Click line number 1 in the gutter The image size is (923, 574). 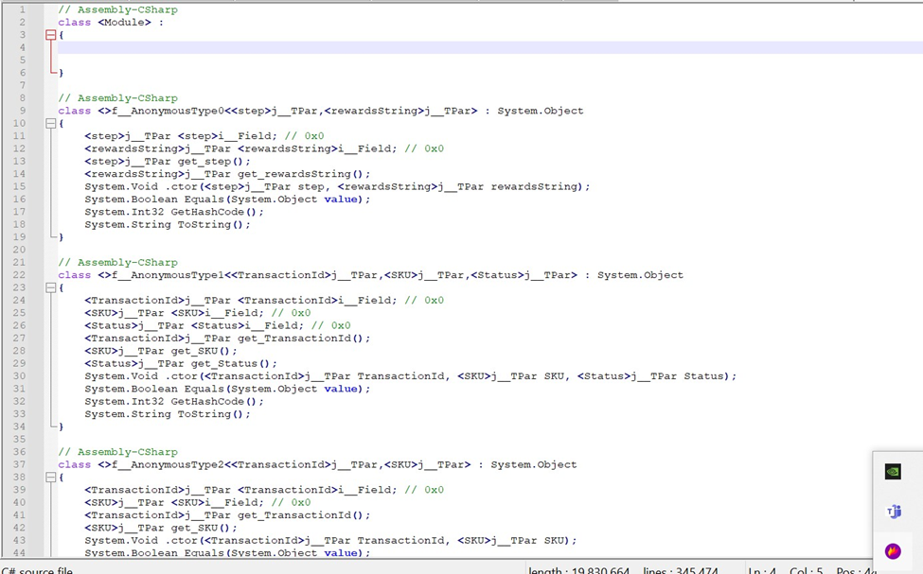coord(22,9)
